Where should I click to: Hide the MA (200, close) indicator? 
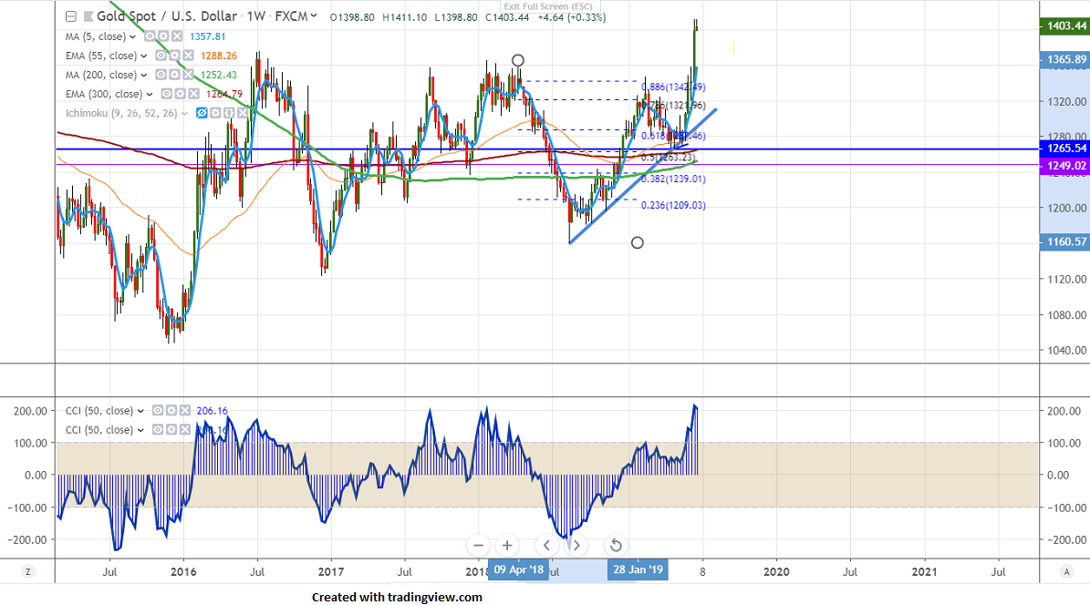161,76
